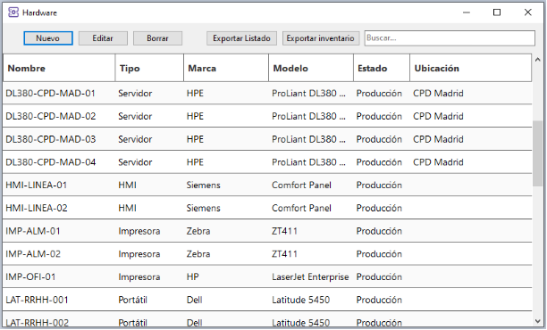
Task: Click ZT411 cell of IMP-ALM-02
Action: click(x=284, y=254)
